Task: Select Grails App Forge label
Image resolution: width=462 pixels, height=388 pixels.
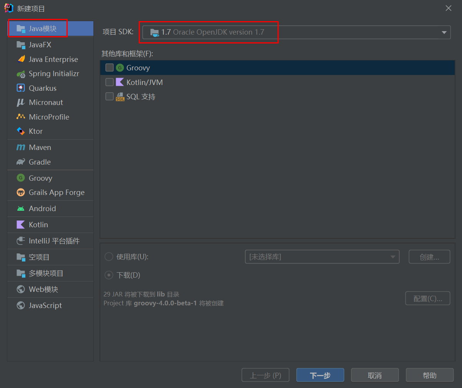Action: pyautogui.click(x=57, y=193)
